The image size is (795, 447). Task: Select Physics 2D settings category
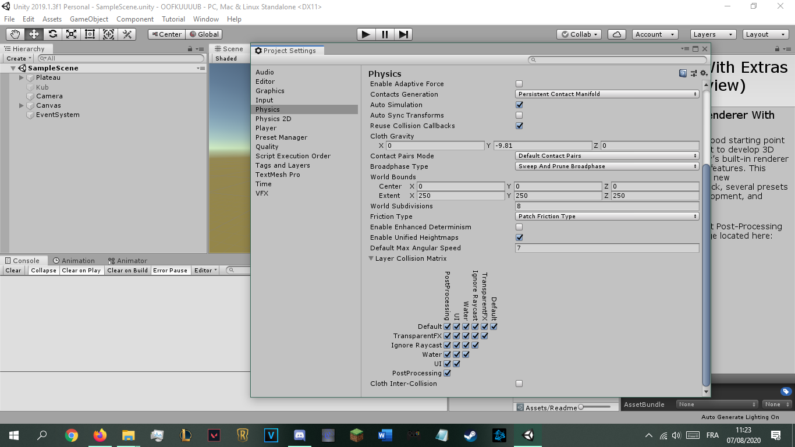click(273, 119)
